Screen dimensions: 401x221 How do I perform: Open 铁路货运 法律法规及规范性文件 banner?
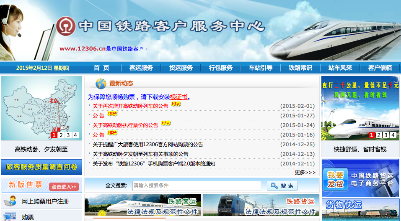coord(261,205)
